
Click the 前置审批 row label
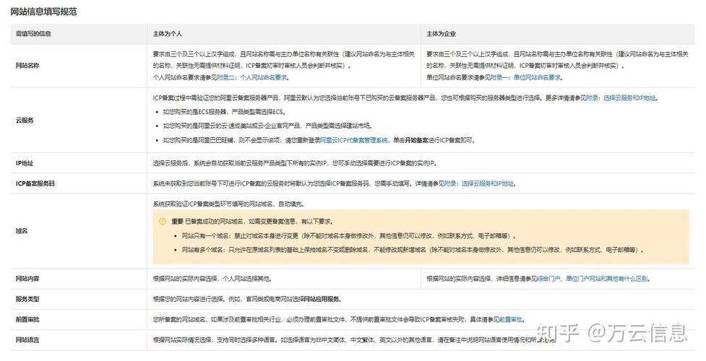[x=27, y=320]
